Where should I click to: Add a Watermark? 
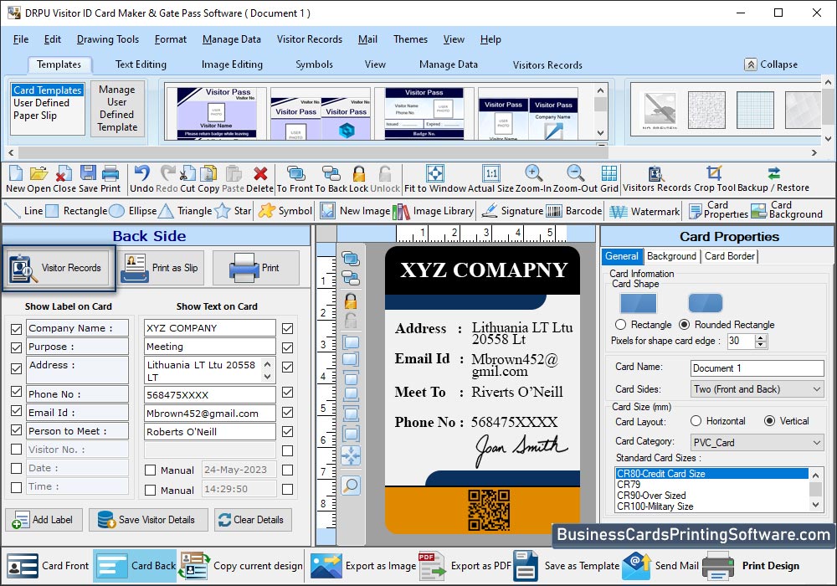[644, 211]
